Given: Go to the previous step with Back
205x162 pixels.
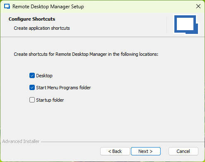Looking at the screenshot, I should click(x=115, y=151).
